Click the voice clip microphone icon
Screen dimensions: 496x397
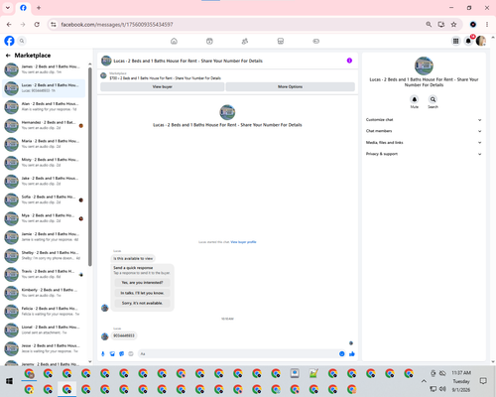[x=103, y=354]
